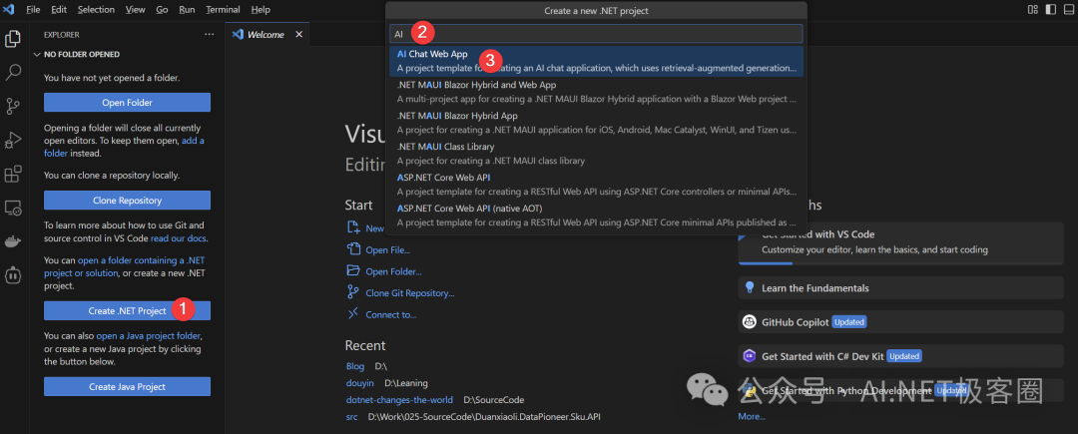
Task: Open the File menu
Action: (33, 10)
